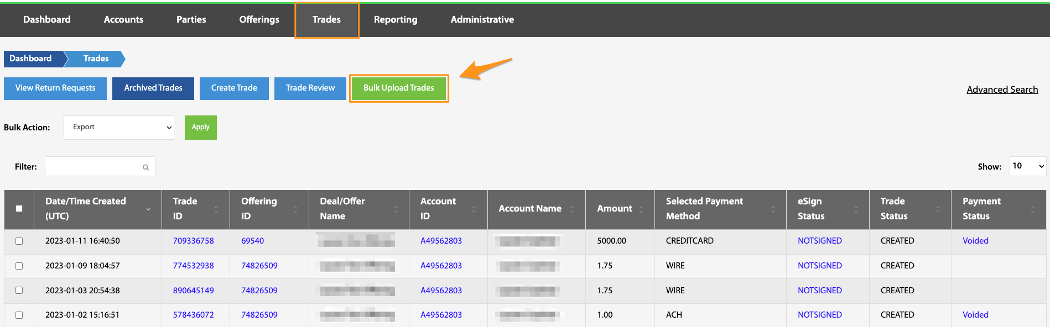Select the Trades tab in the navigation
The width and height of the screenshot is (1050, 327).
tap(327, 20)
